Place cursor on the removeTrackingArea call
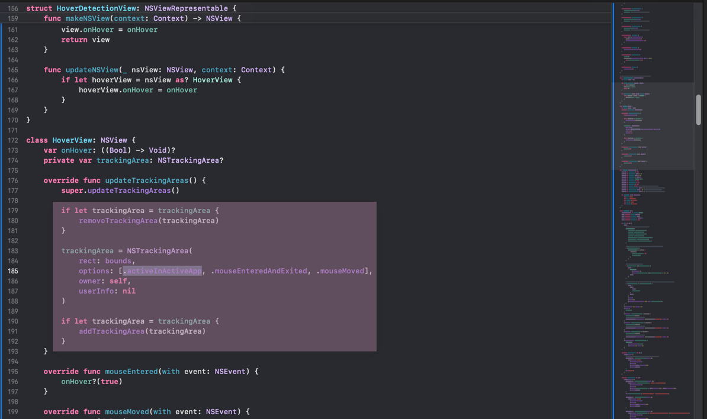This screenshot has height=419, width=707. (x=118, y=221)
